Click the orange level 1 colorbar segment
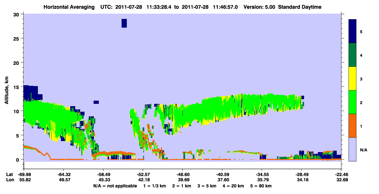The width and height of the screenshot is (379, 194). [x=352, y=126]
